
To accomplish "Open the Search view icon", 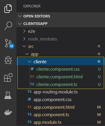I will click(8, 26).
